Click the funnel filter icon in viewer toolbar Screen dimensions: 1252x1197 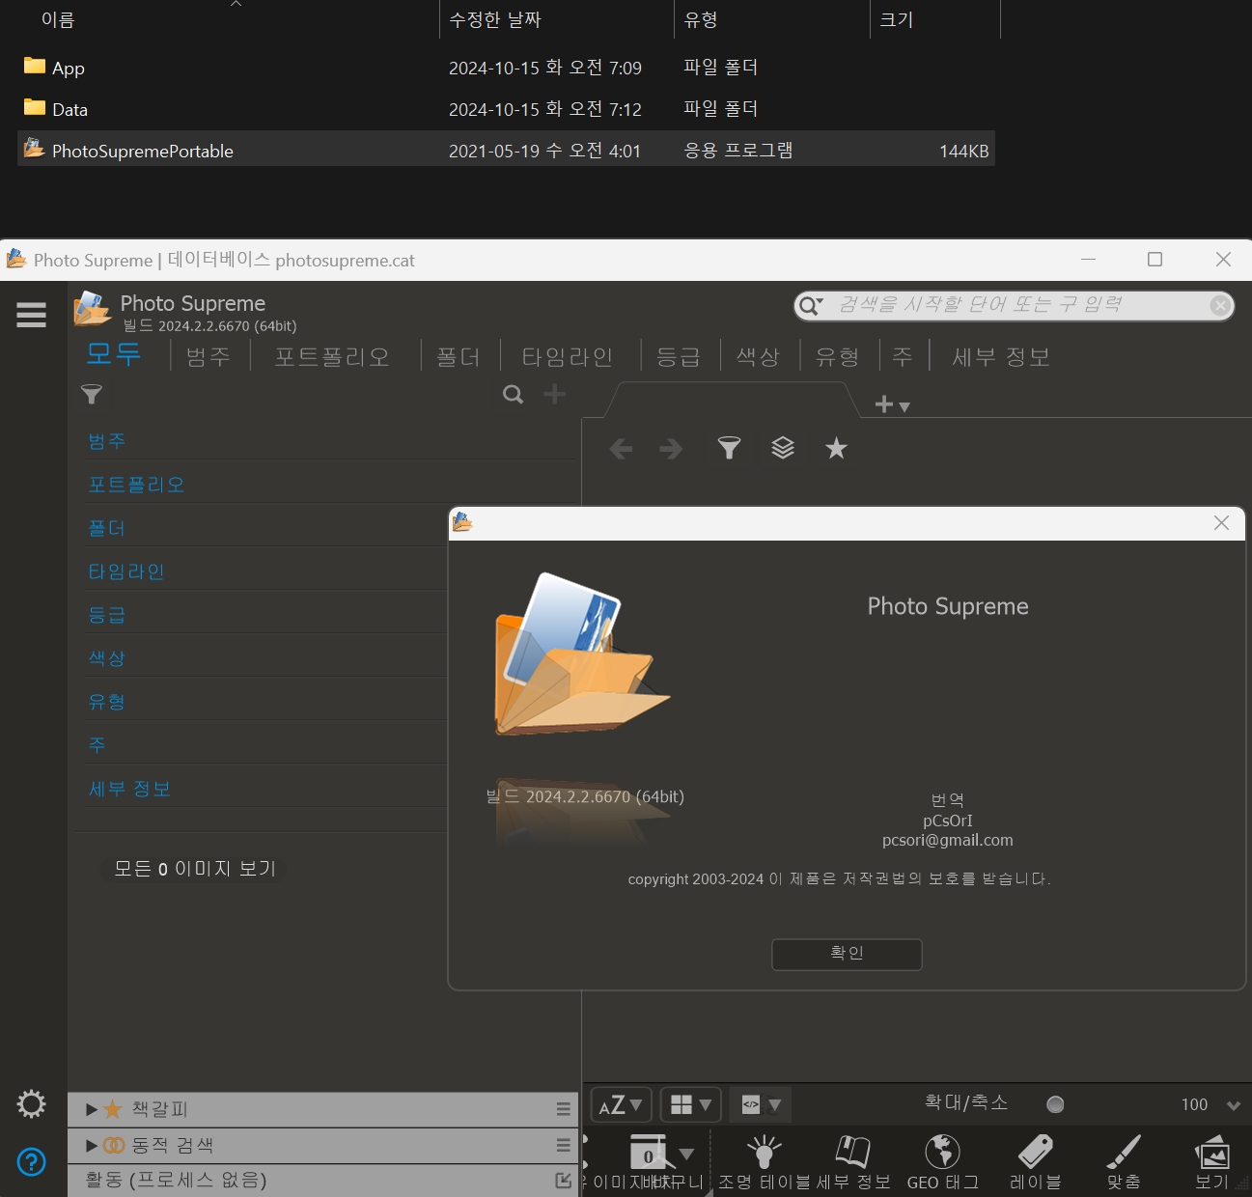tap(729, 448)
